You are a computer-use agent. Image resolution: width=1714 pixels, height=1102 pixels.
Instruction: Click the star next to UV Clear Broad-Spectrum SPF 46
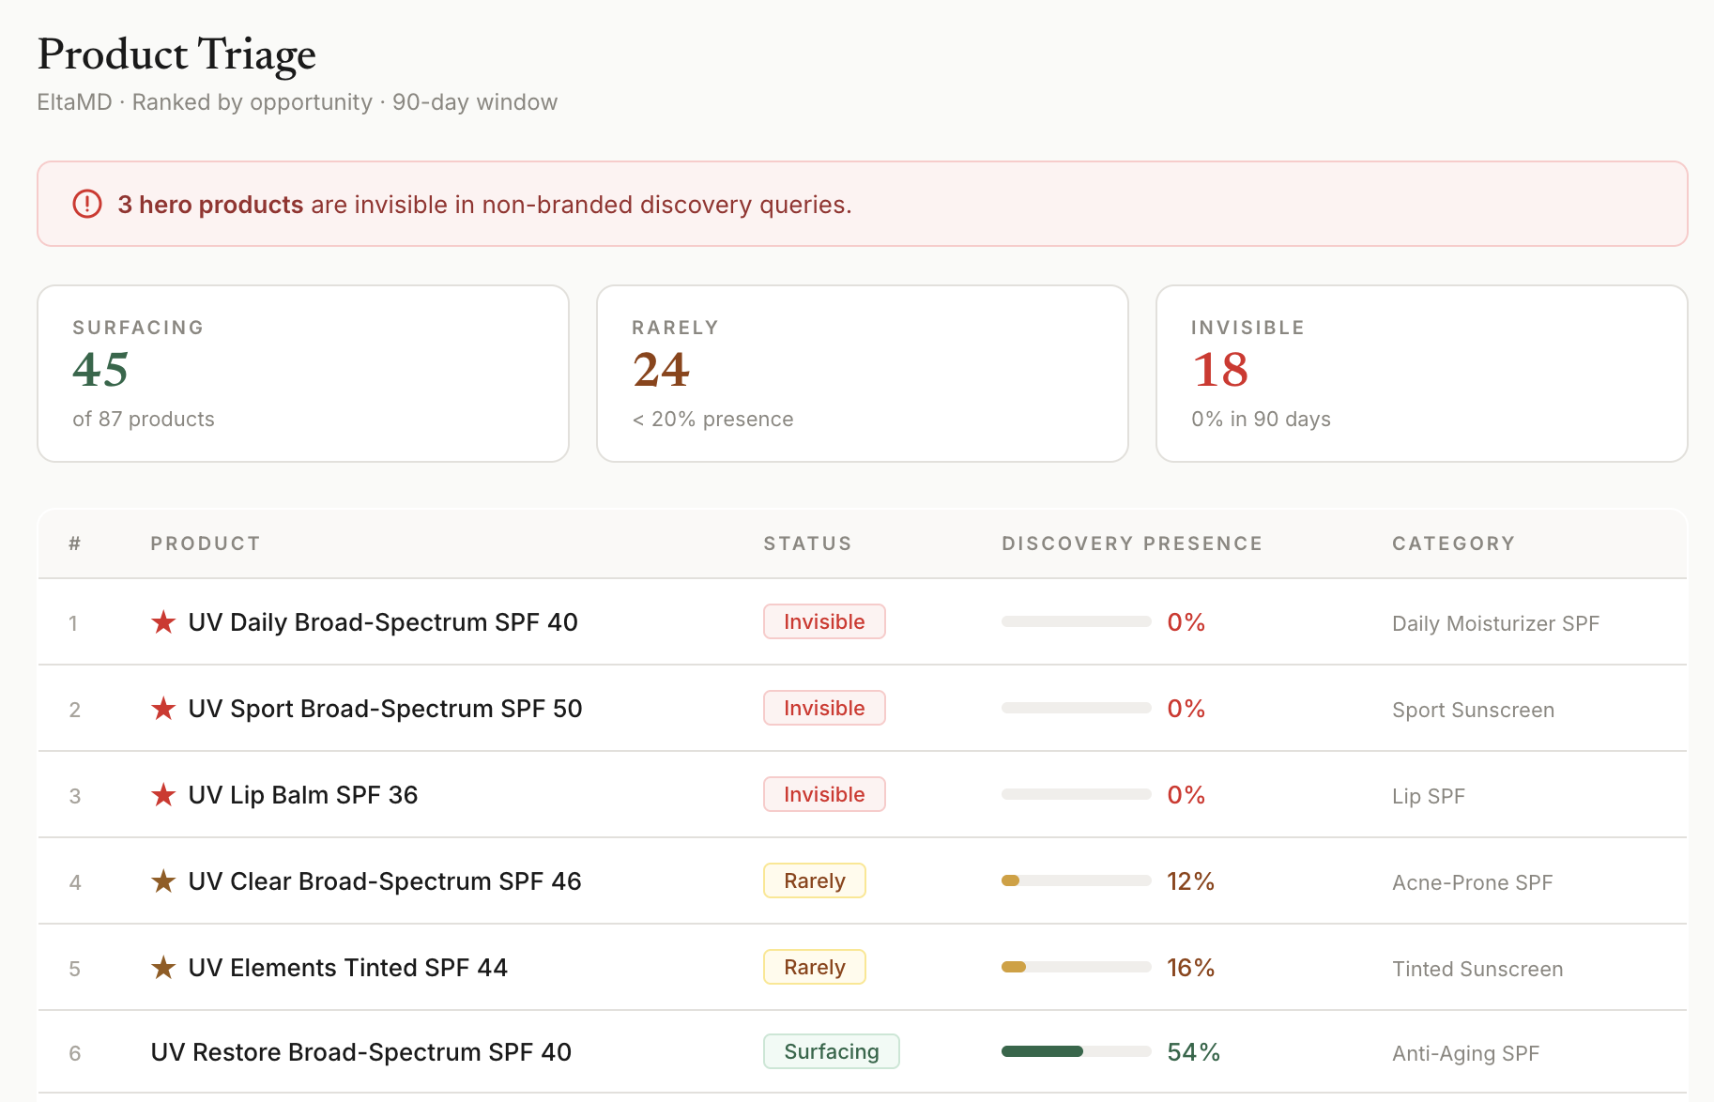(x=163, y=880)
